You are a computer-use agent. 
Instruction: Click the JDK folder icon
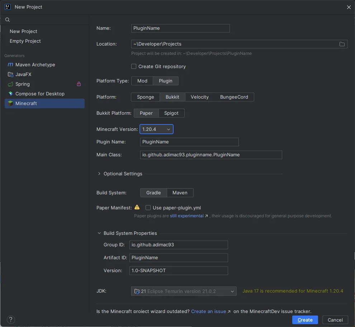coord(137,291)
